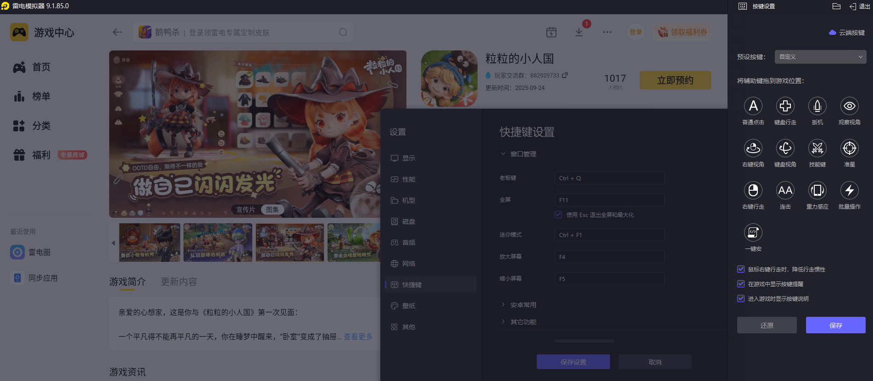Open the 显示 settings tab
Screen dimensions: 873x381
pyautogui.click(x=431, y=158)
